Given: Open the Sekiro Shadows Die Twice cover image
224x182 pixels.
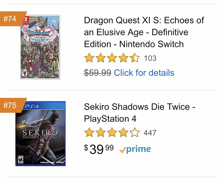Looking at the screenshot, I should [x=40, y=134].
